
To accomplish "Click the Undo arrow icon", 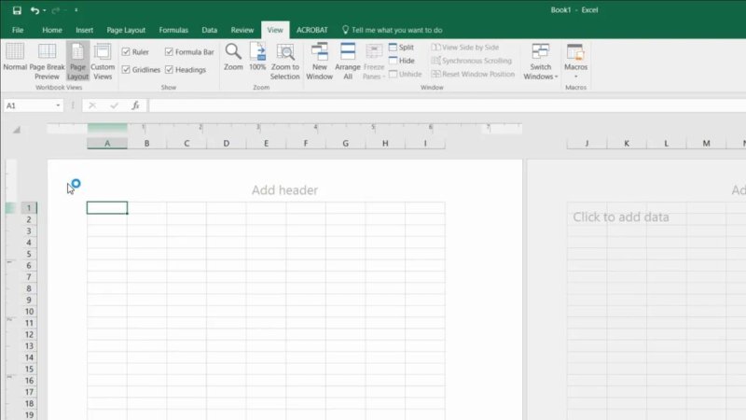I will coord(35,10).
